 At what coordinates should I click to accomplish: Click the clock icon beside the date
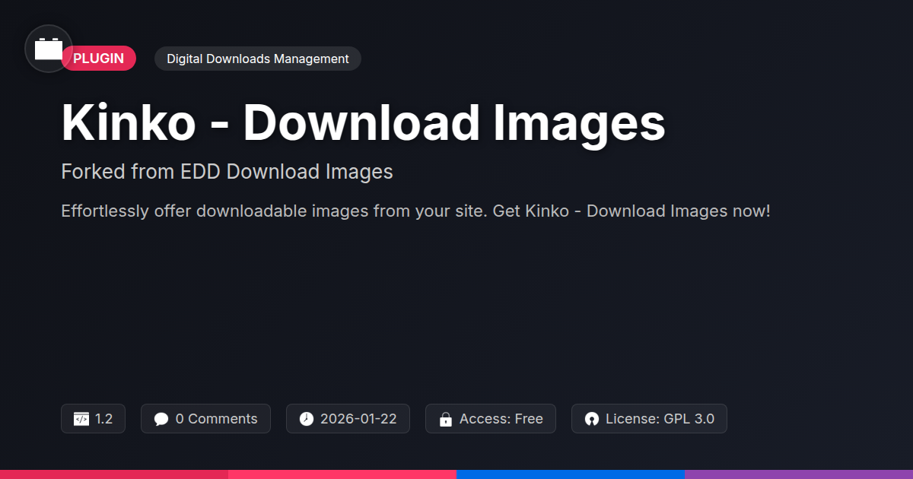point(306,419)
